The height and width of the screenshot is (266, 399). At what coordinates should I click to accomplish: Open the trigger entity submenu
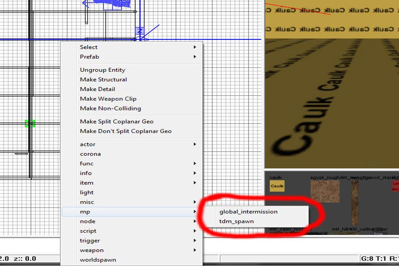pos(90,241)
